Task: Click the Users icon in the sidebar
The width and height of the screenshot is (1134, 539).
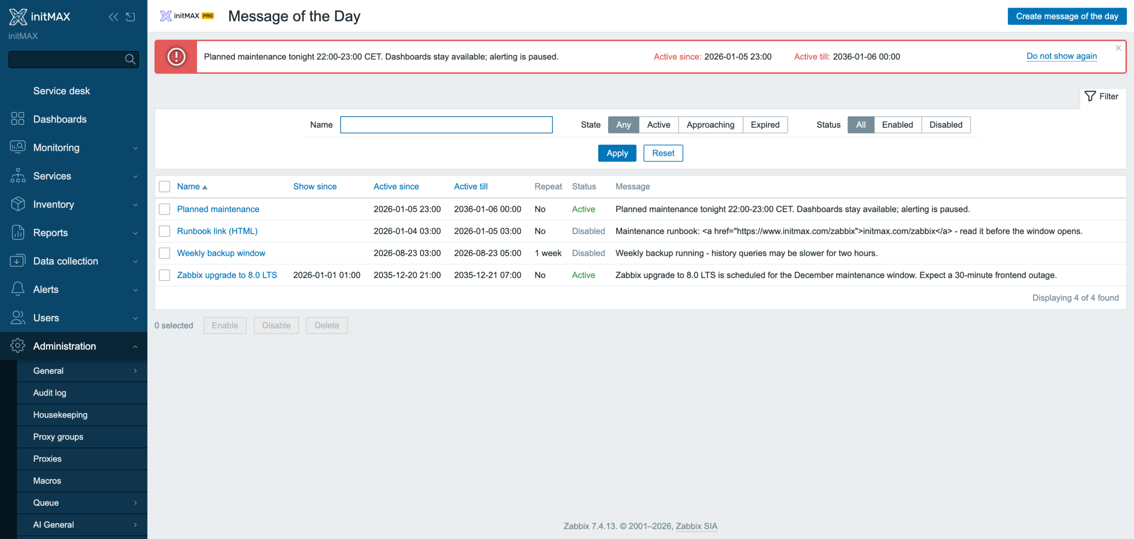Action: click(18, 317)
